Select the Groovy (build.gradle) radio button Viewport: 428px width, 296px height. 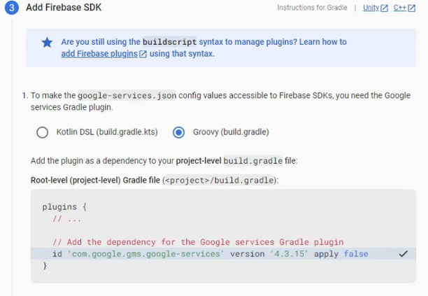[178, 132]
